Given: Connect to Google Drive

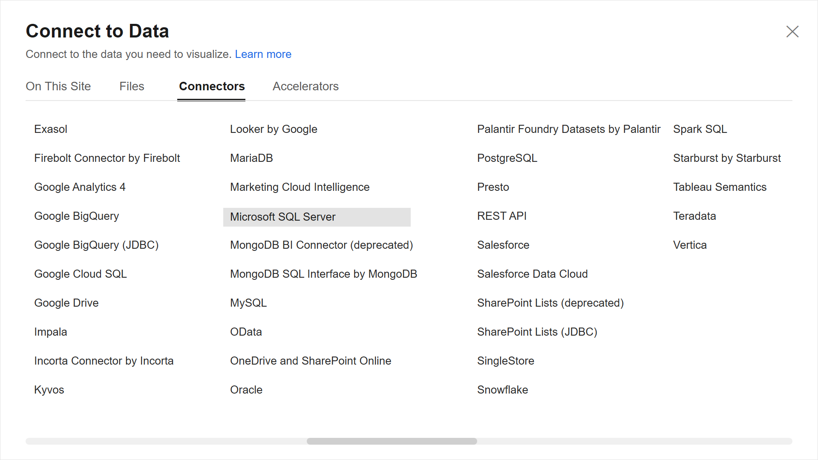Looking at the screenshot, I should point(66,303).
